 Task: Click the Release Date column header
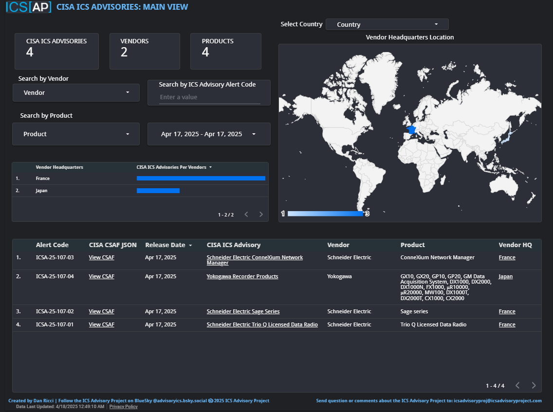165,245
